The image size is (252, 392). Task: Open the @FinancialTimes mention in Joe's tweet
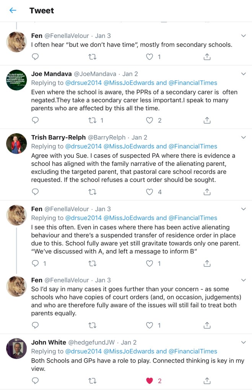tap(193, 83)
